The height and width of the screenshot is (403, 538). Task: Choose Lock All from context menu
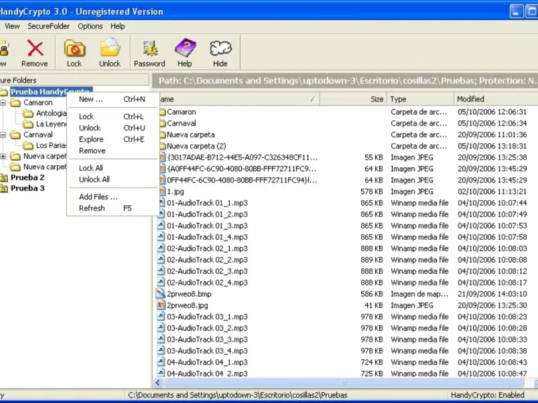click(91, 168)
